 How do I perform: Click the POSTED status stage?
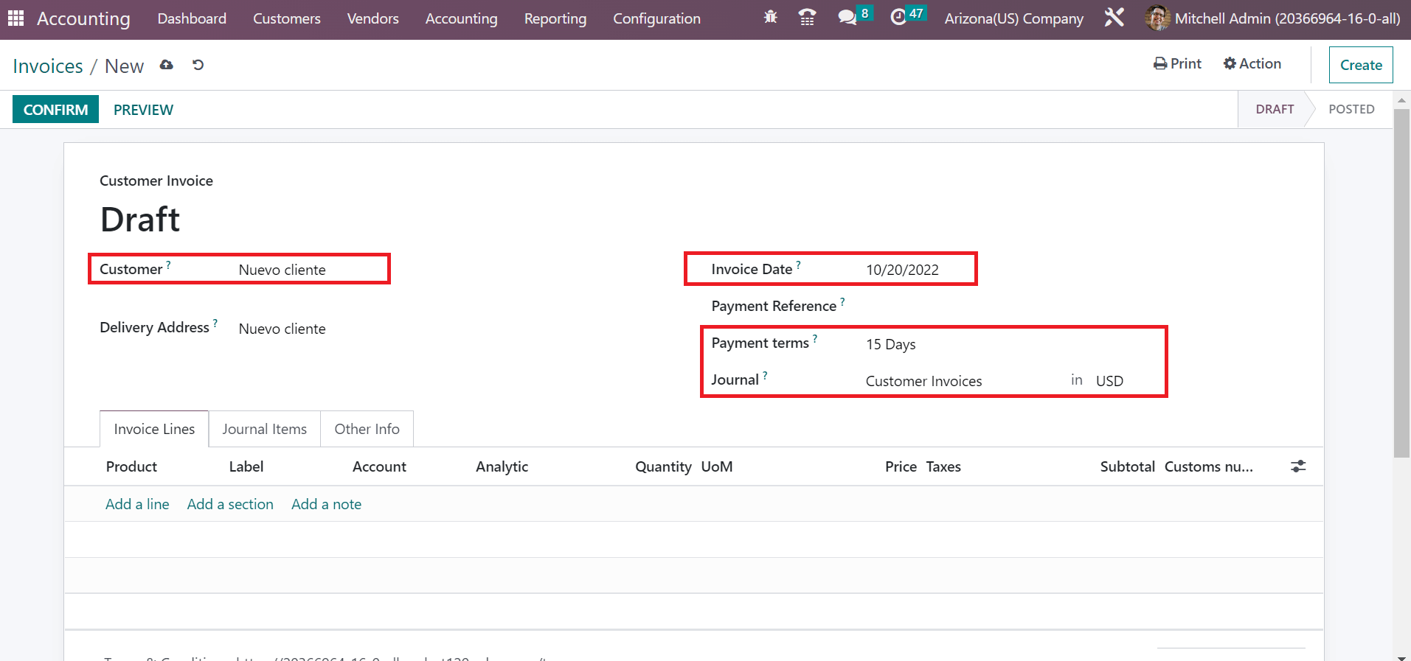tap(1351, 109)
